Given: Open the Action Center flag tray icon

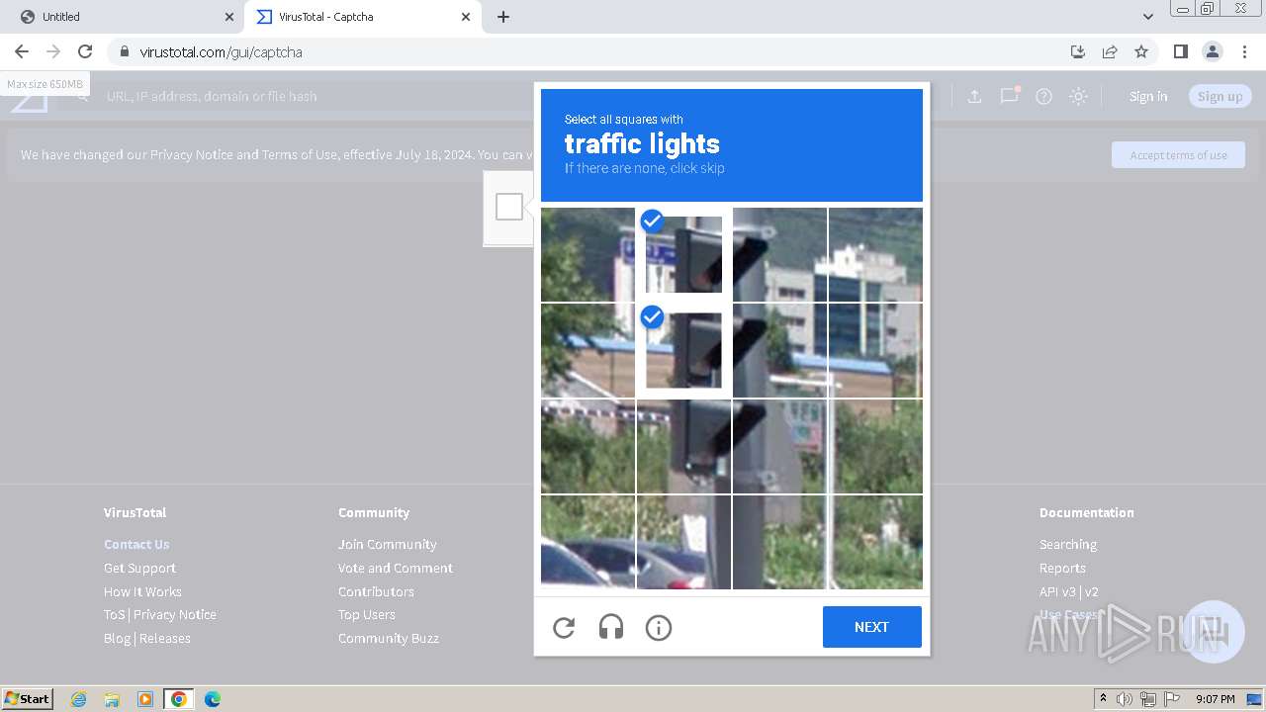Looking at the screenshot, I should pyautogui.click(x=1172, y=699).
